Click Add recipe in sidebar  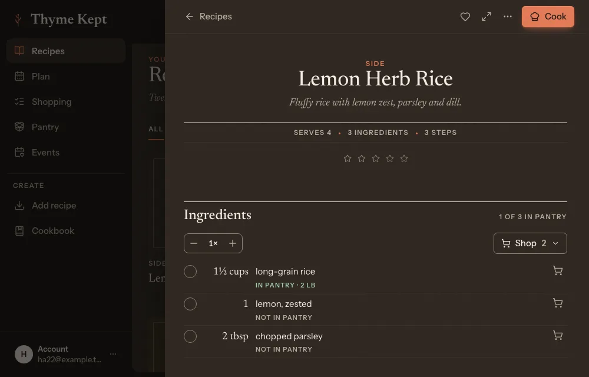[66, 206]
